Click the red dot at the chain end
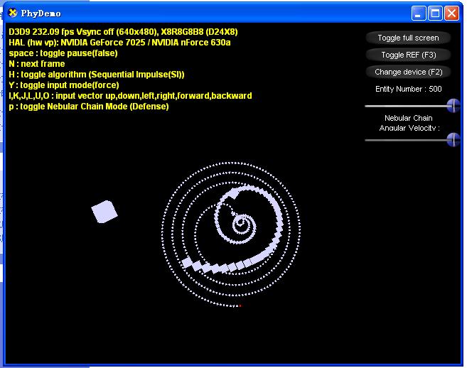 pyautogui.click(x=240, y=305)
